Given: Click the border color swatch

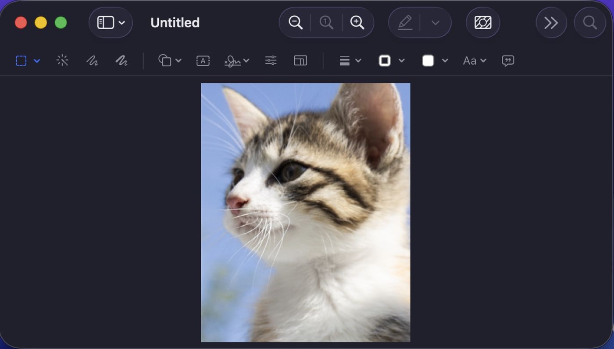Looking at the screenshot, I should click(385, 61).
